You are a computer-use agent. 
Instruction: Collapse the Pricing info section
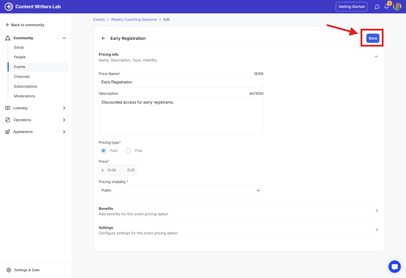click(x=376, y=57)
